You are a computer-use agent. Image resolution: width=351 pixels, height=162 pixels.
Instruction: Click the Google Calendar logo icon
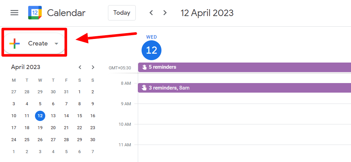(35, 13)
